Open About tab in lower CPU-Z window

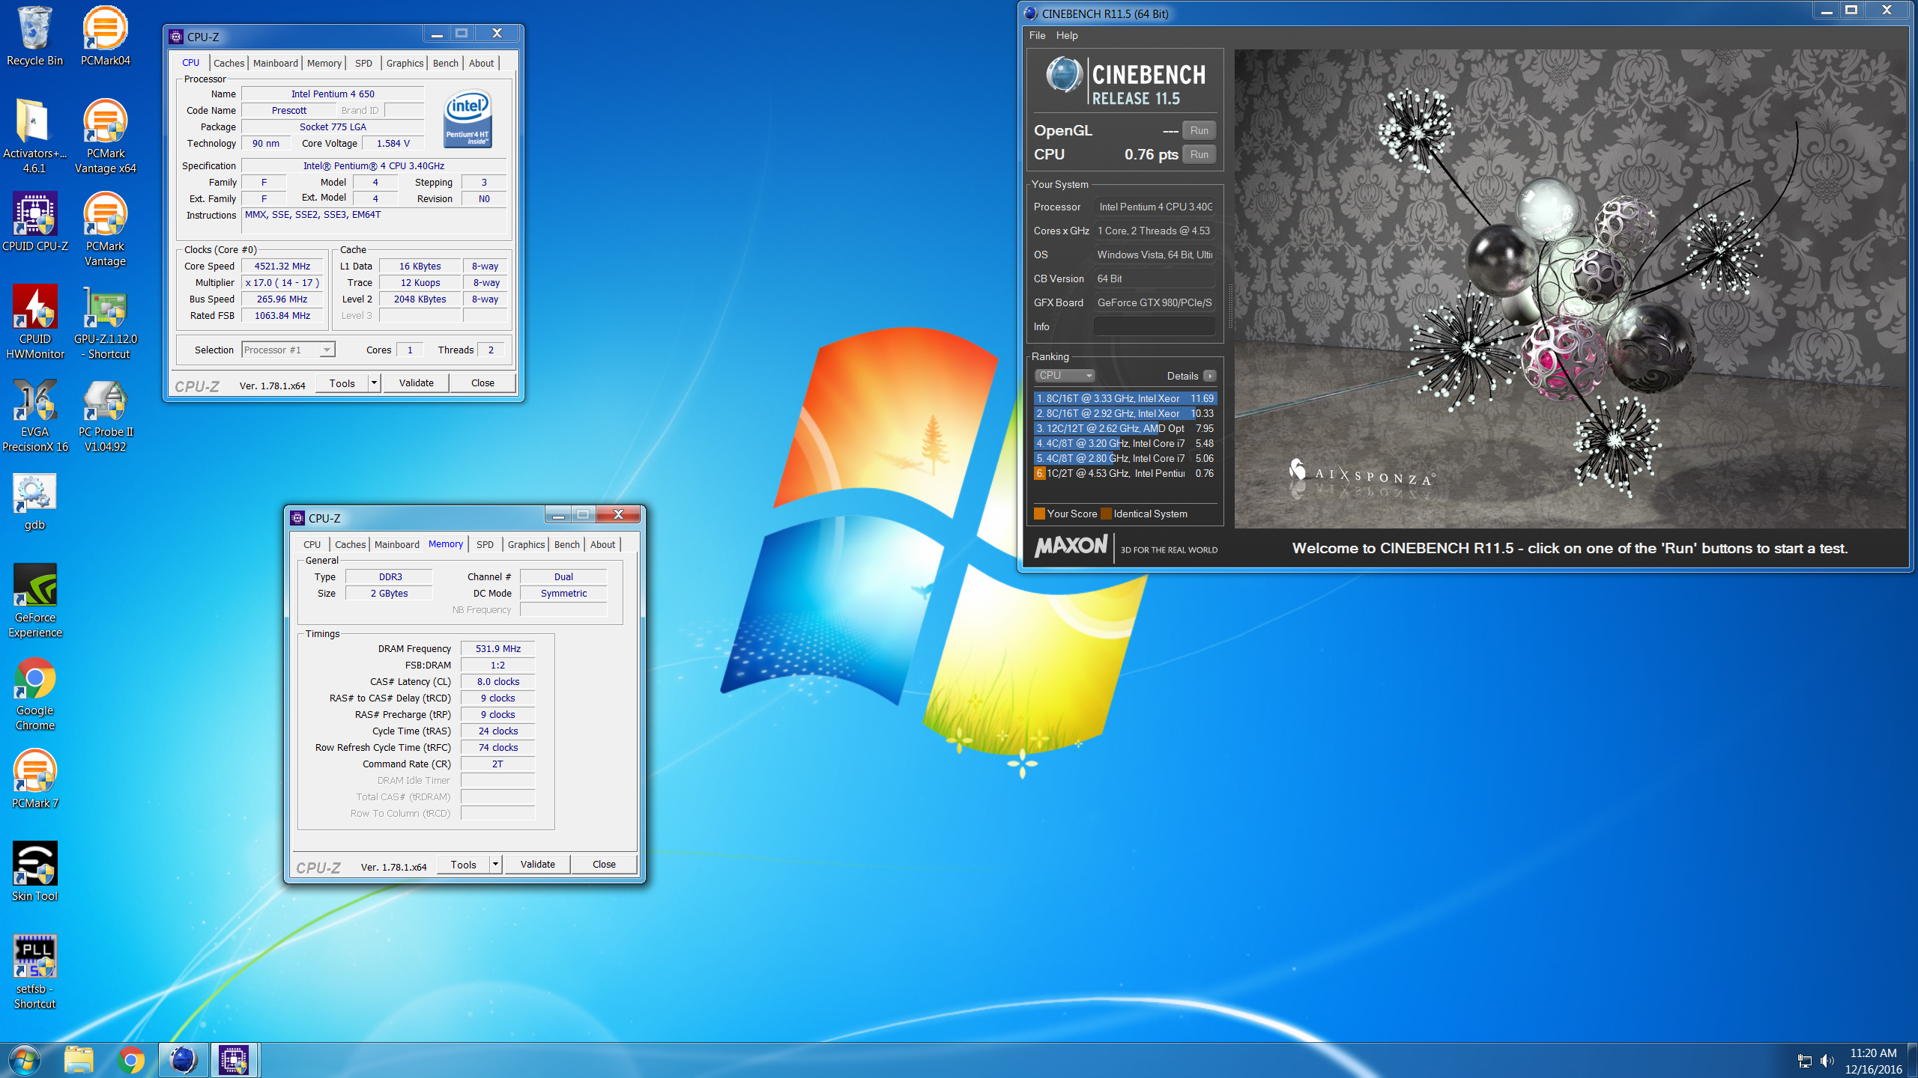[602, 544]
